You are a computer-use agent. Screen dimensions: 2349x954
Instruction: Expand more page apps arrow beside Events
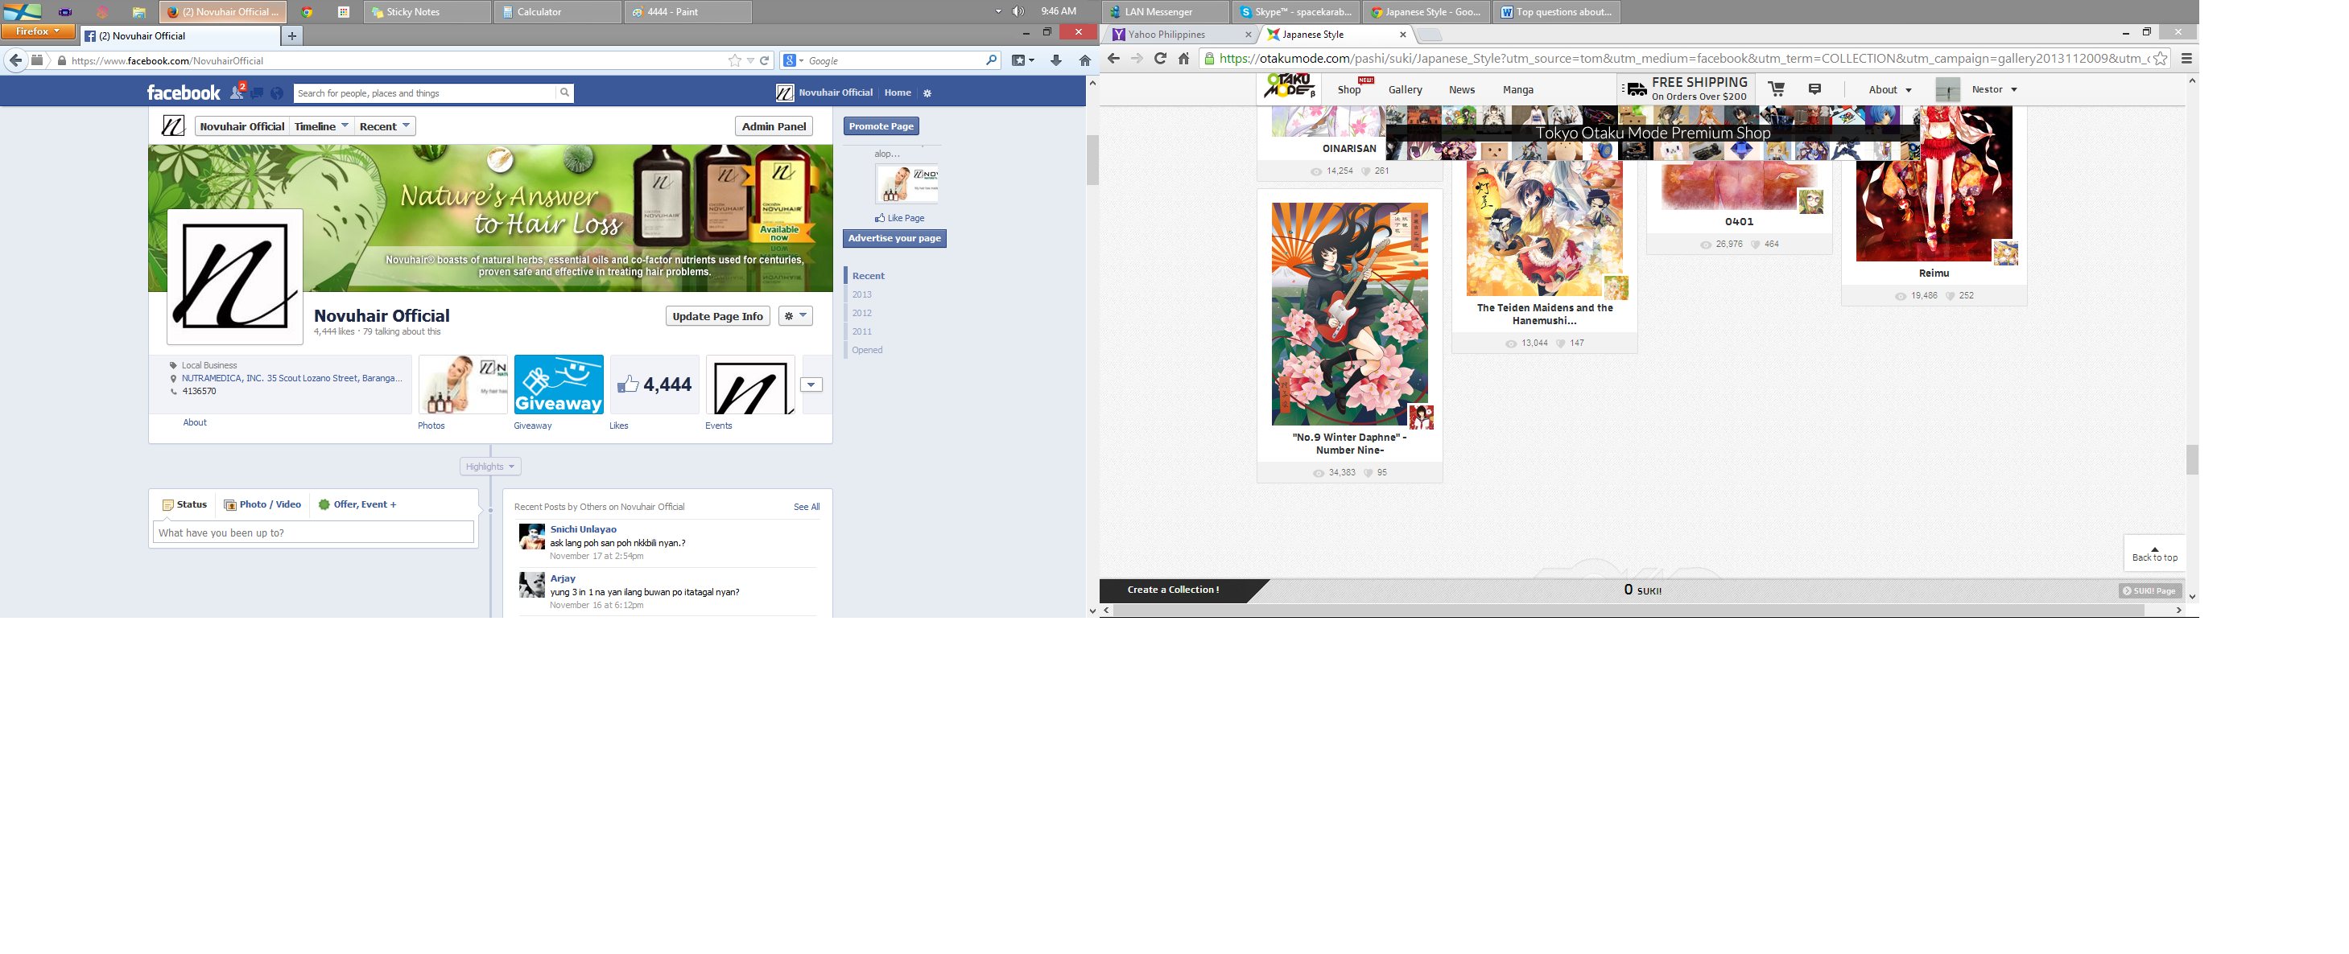[811, 384]
